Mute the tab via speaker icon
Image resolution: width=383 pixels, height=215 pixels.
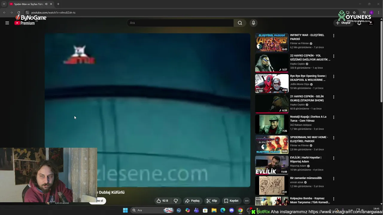[x=46, y=4]
